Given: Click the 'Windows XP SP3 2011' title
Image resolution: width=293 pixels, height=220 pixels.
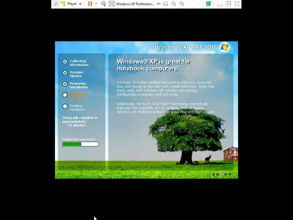Looking at the screenshot, I should coord(185,47).
